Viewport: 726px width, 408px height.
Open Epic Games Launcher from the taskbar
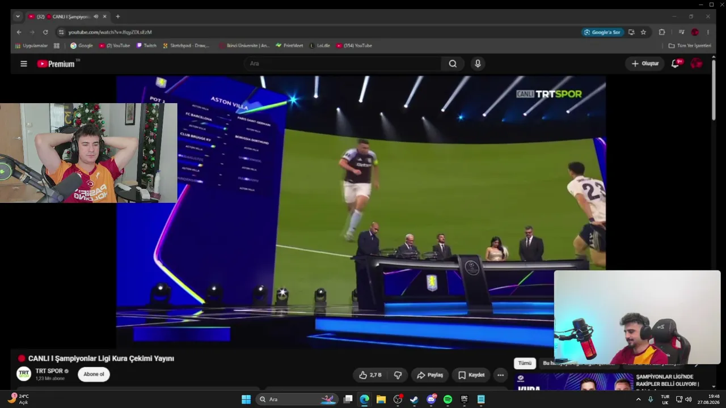pyautogui.click(x=465, y=399)
